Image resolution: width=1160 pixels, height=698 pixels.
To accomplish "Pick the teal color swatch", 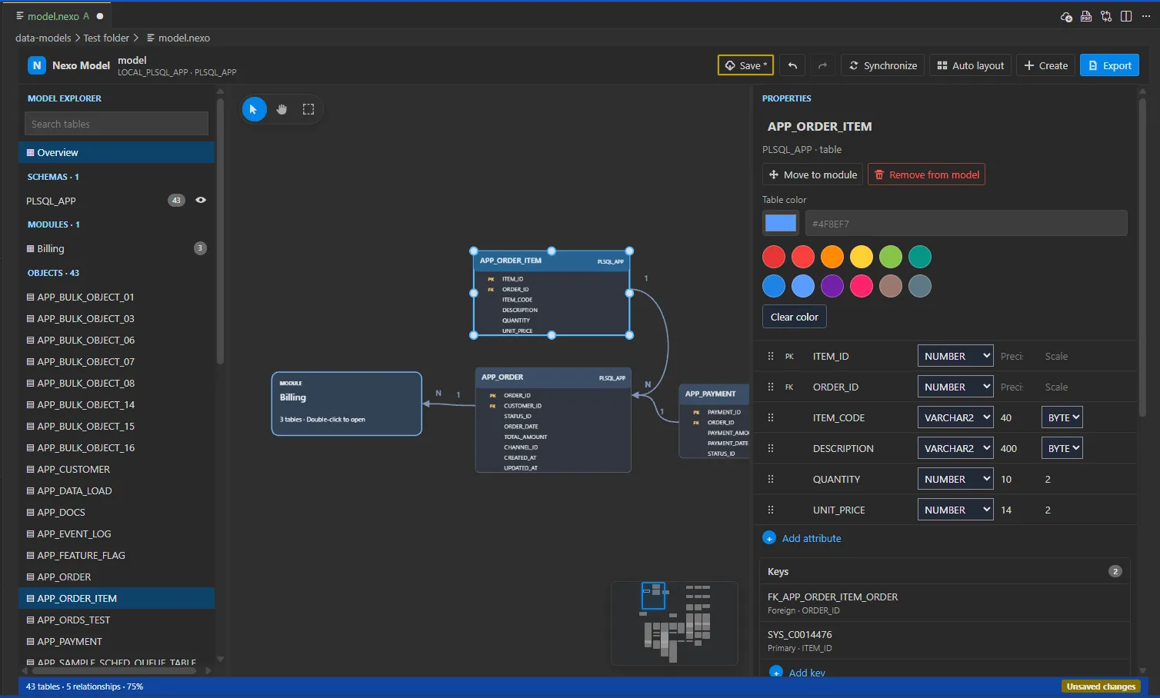I will tap(920, 257).
